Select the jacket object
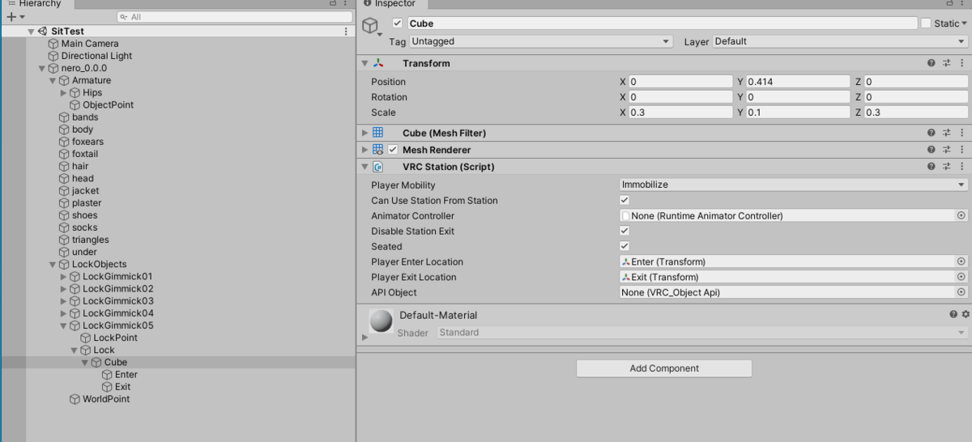The height and width of the screenshot is (442, 972). point(85,191)
